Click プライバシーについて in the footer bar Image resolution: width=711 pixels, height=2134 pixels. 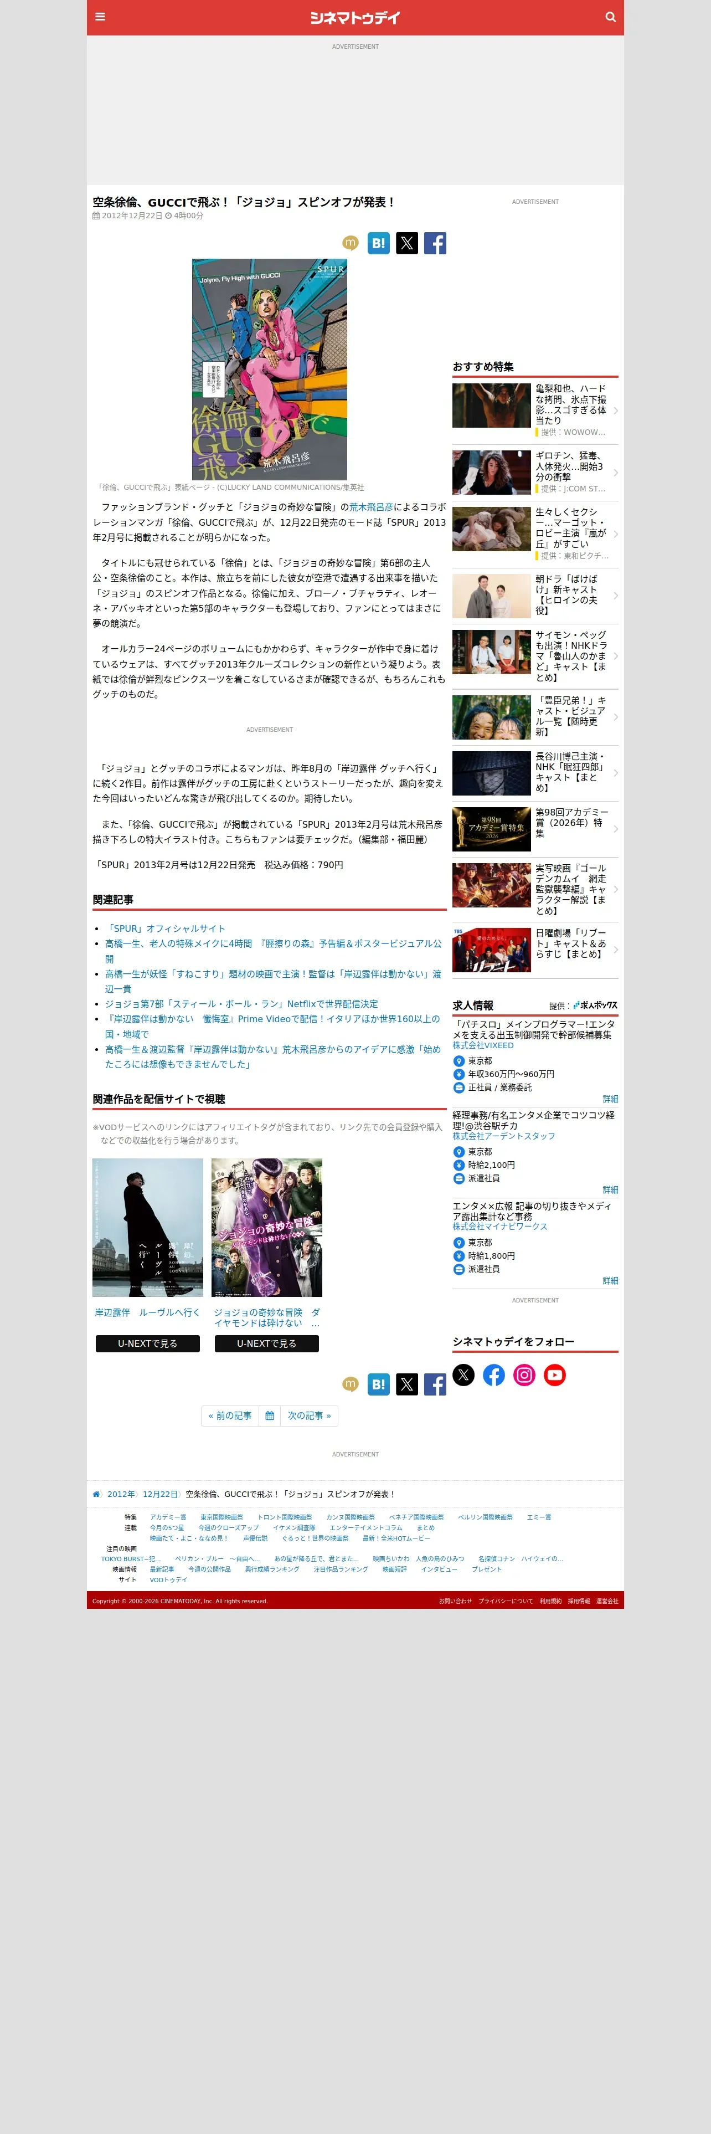pos(505,1601)
